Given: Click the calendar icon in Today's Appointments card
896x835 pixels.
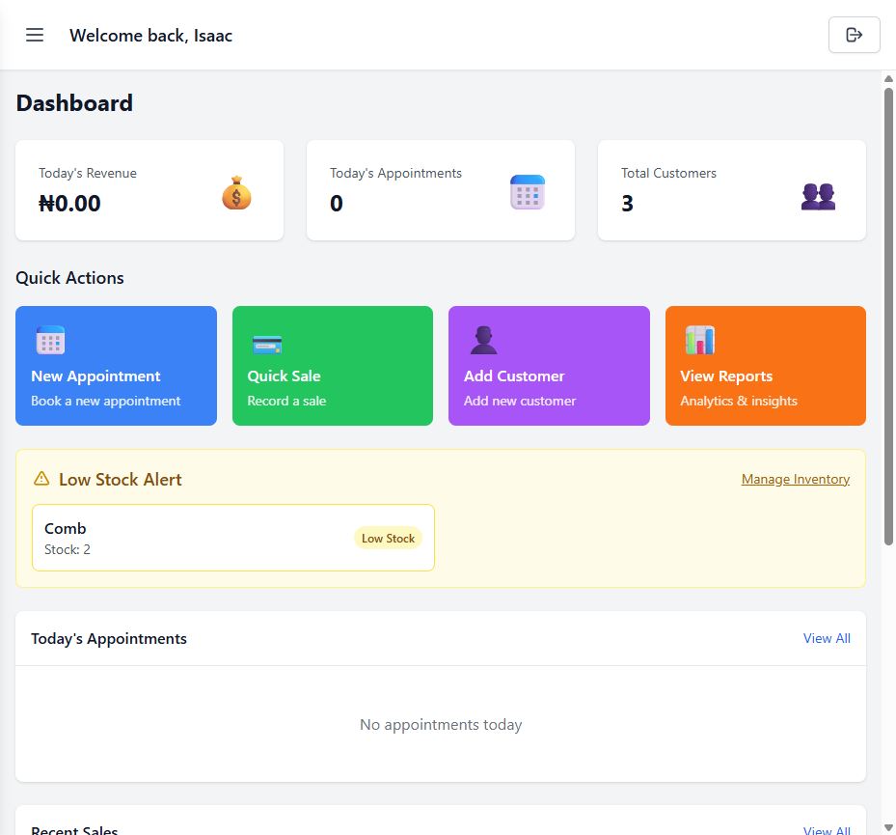Looking at the screenshot, I should point(528,192).
